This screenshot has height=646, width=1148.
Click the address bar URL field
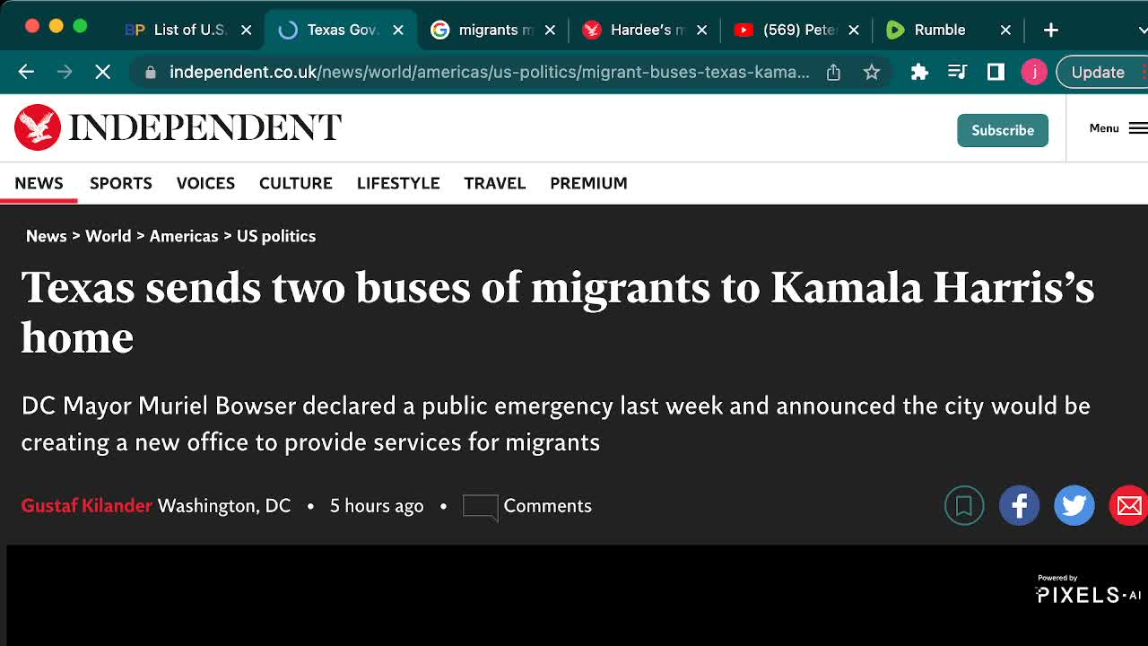click(x=490, y=72)
